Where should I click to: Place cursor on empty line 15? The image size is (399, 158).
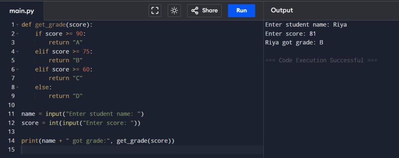point(143,149)
